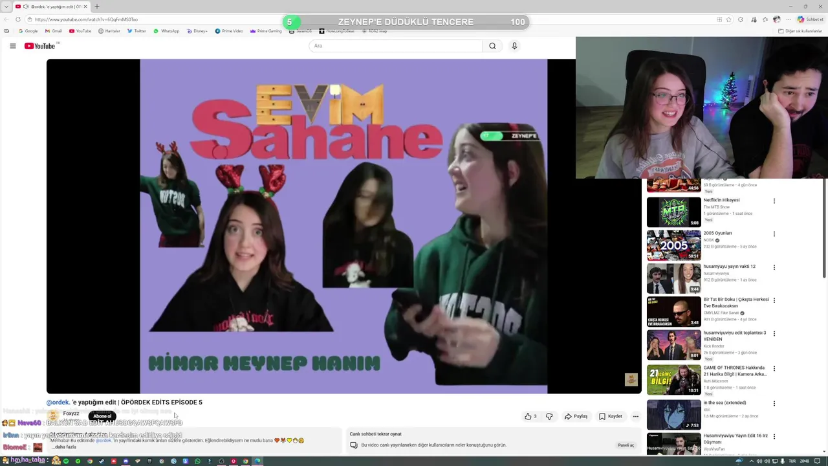Open Netflix'in Hikayesi thumbnail
This screenshot has width=828, height=466.
[673, 212]
